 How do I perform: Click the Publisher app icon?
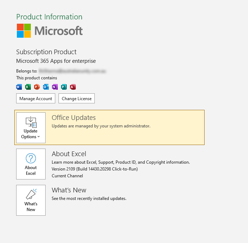64,87
